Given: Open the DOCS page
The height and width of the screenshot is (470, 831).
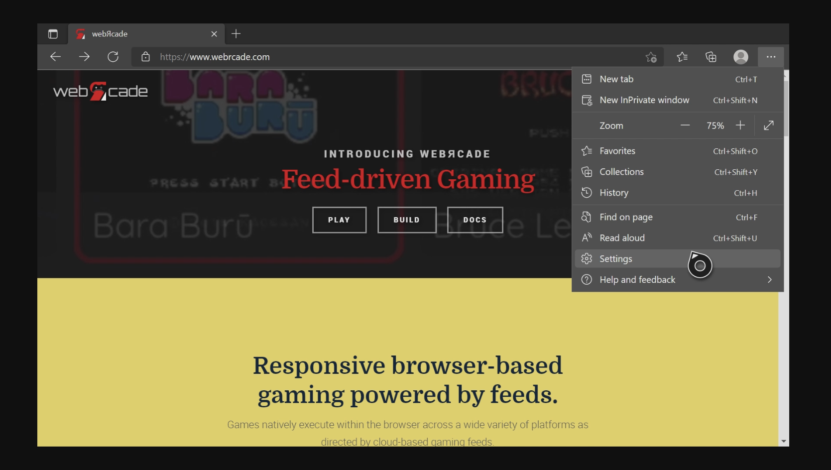Looking at the screenshot, I should point(475,220).
